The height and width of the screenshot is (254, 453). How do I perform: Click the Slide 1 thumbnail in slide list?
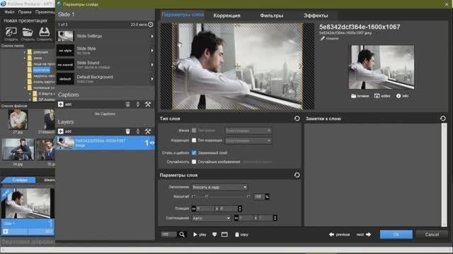coord(28,203)
